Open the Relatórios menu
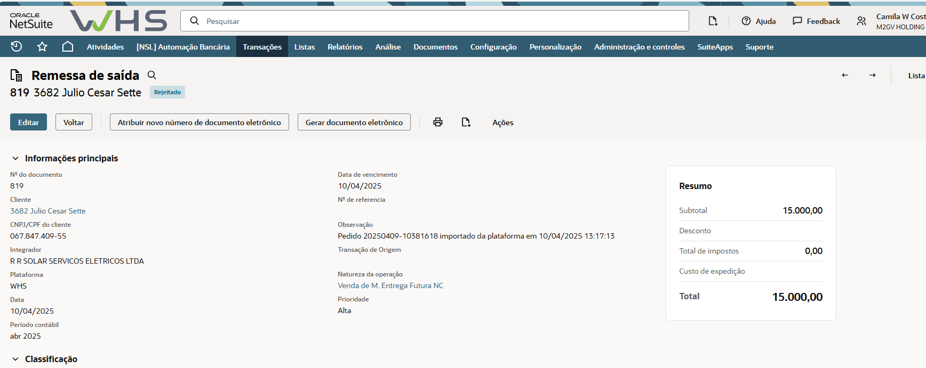 (345, 47)
